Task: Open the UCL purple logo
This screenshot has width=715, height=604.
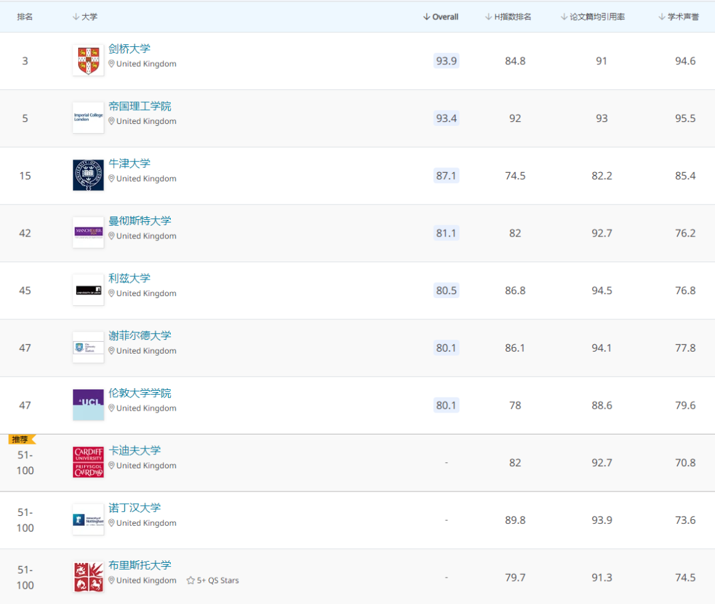Action: tap(88, 405)
